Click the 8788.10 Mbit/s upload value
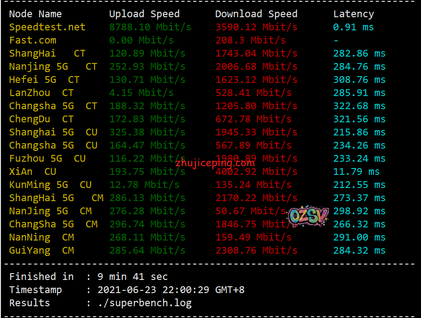 (x=150, y=27)
